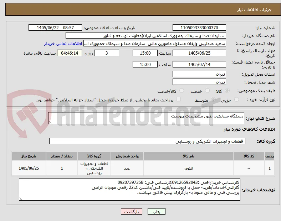281x221 pixels.
Task: Click the شرح کلی نیاز label
Action: tap(261, 119)
